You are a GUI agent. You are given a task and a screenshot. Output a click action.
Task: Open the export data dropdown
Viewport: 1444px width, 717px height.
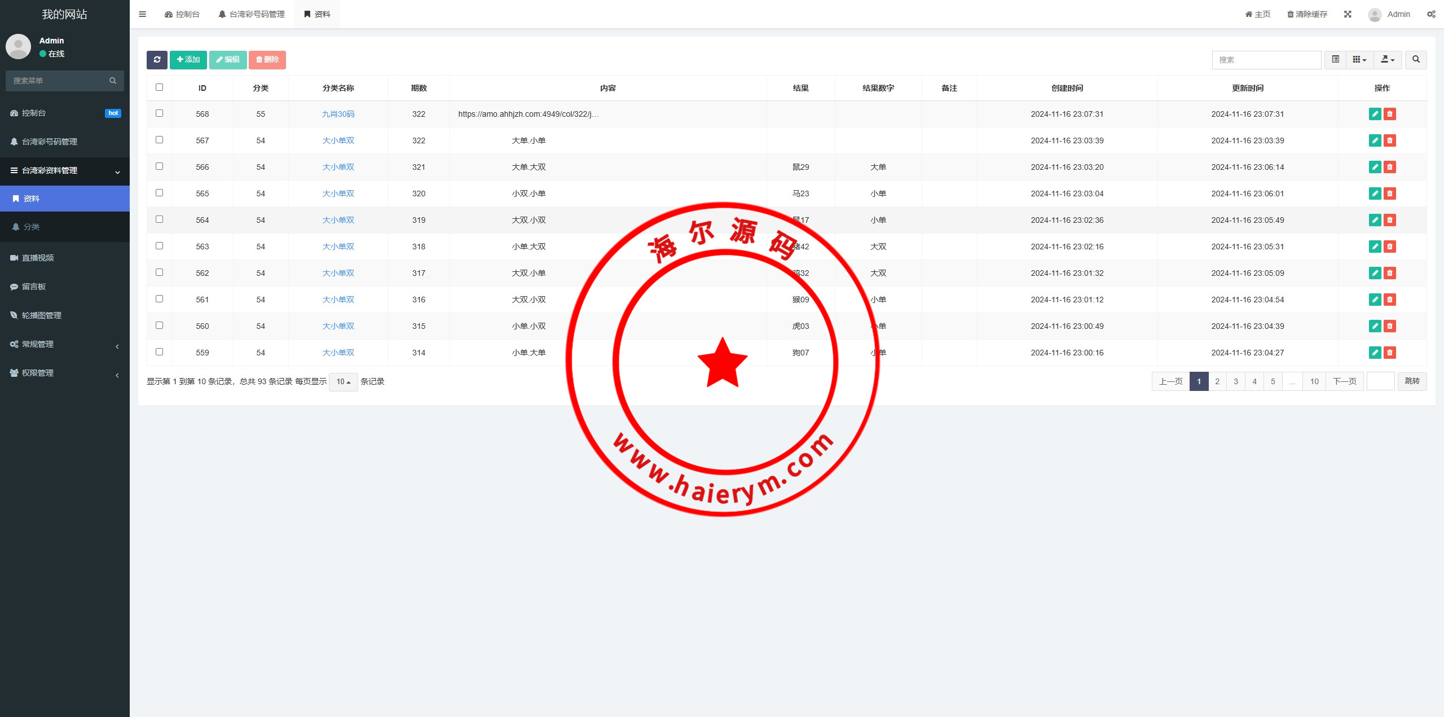point(1388,60)
